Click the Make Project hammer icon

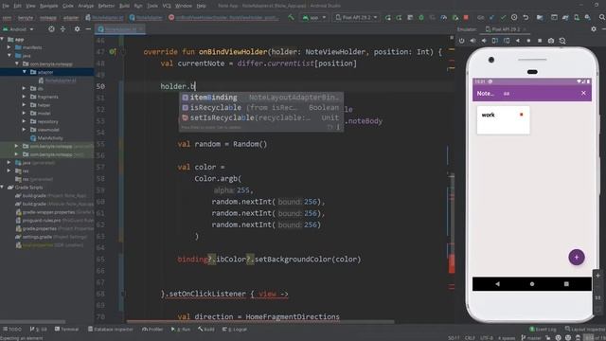(x=291, y=17)
